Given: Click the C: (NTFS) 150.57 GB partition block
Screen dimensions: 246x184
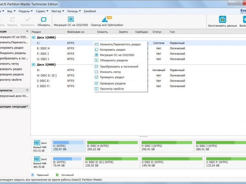Looking at the screenshot, I should click(68, 146).
